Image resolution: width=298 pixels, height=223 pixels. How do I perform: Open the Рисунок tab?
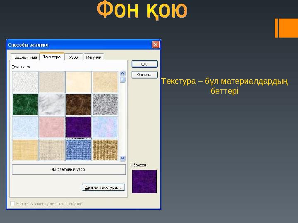pyautogui.click(x=94, y=57)
